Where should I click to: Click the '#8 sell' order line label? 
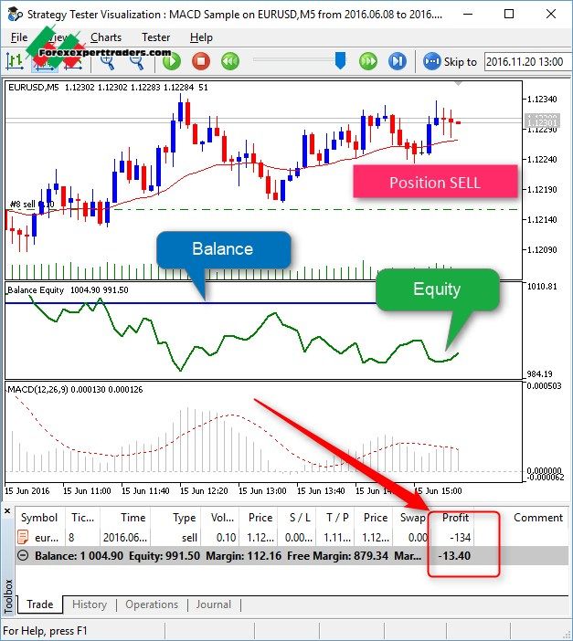pos(23,204)
